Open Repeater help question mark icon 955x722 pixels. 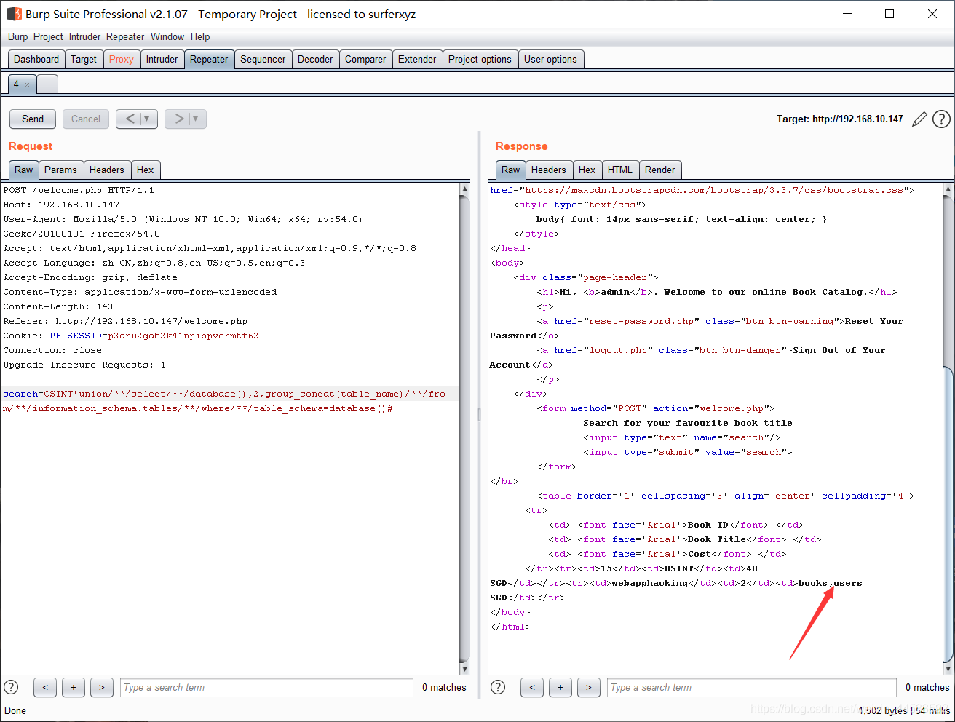[941, 119]
